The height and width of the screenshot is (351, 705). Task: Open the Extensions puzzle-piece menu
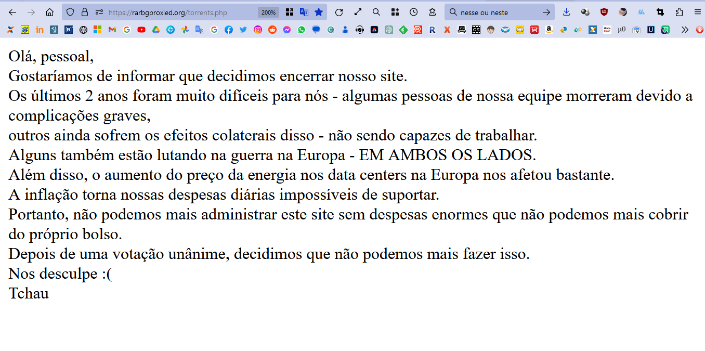679,12
